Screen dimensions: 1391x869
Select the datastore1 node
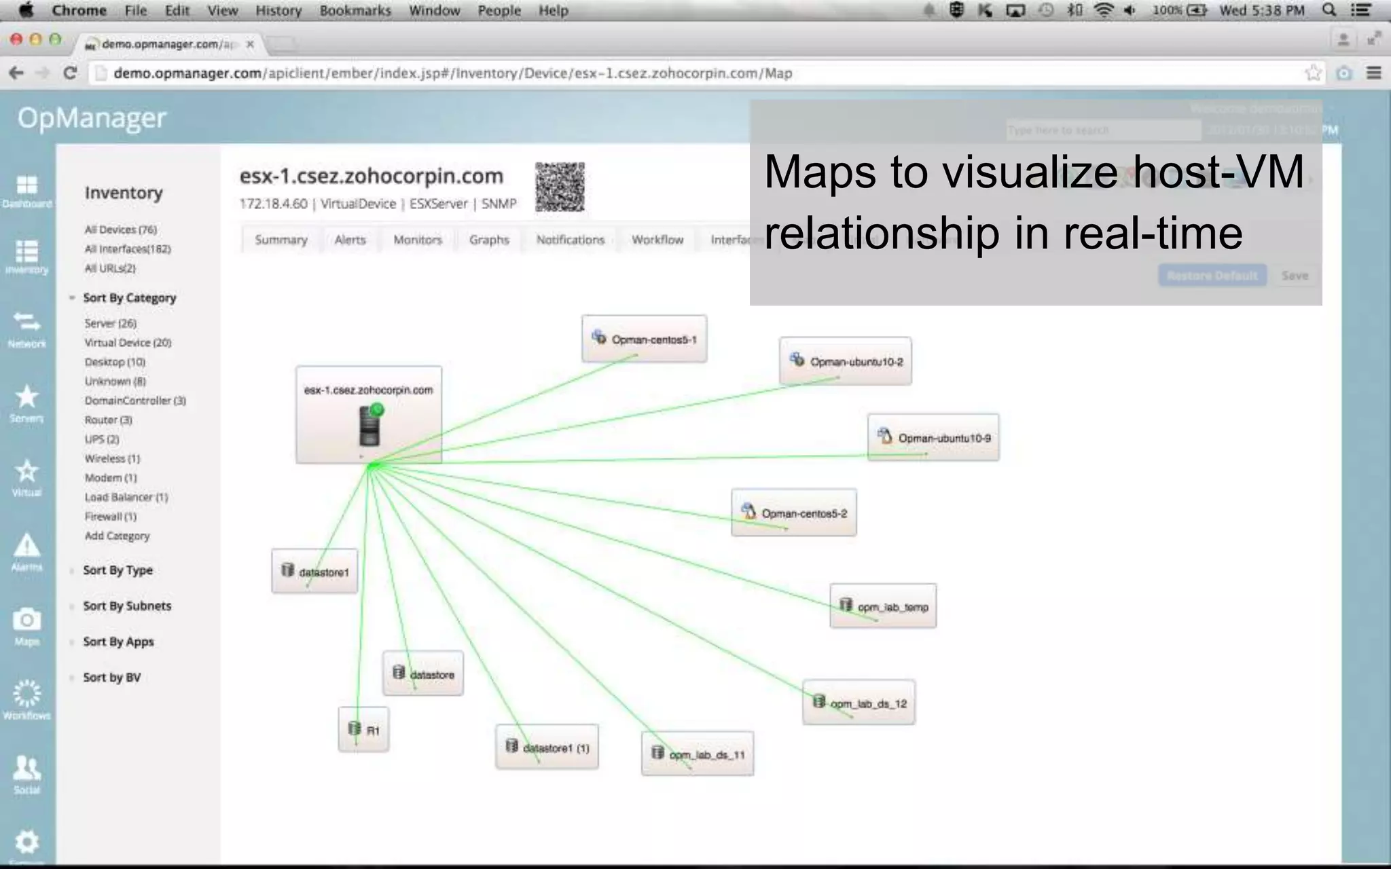pyautogui.click(x=314, y=572)
